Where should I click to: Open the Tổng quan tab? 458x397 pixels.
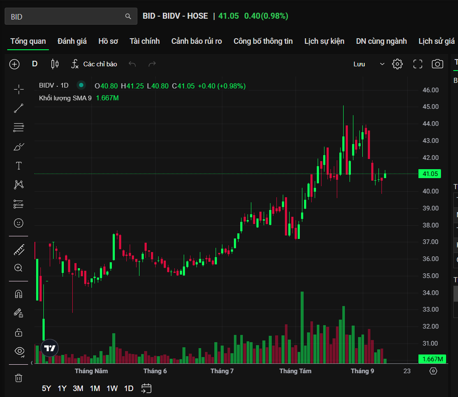pyautogui.click(x=28, y=41)
